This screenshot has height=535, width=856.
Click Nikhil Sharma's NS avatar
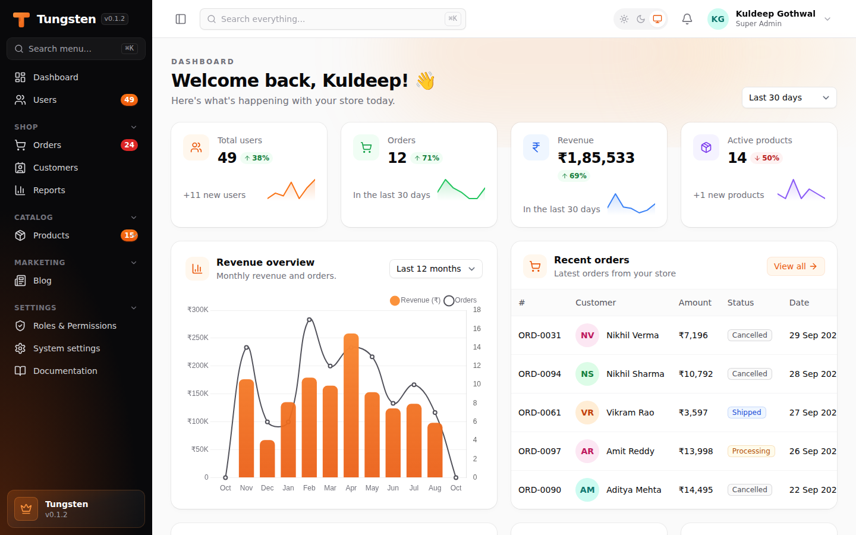click(587, 374)
